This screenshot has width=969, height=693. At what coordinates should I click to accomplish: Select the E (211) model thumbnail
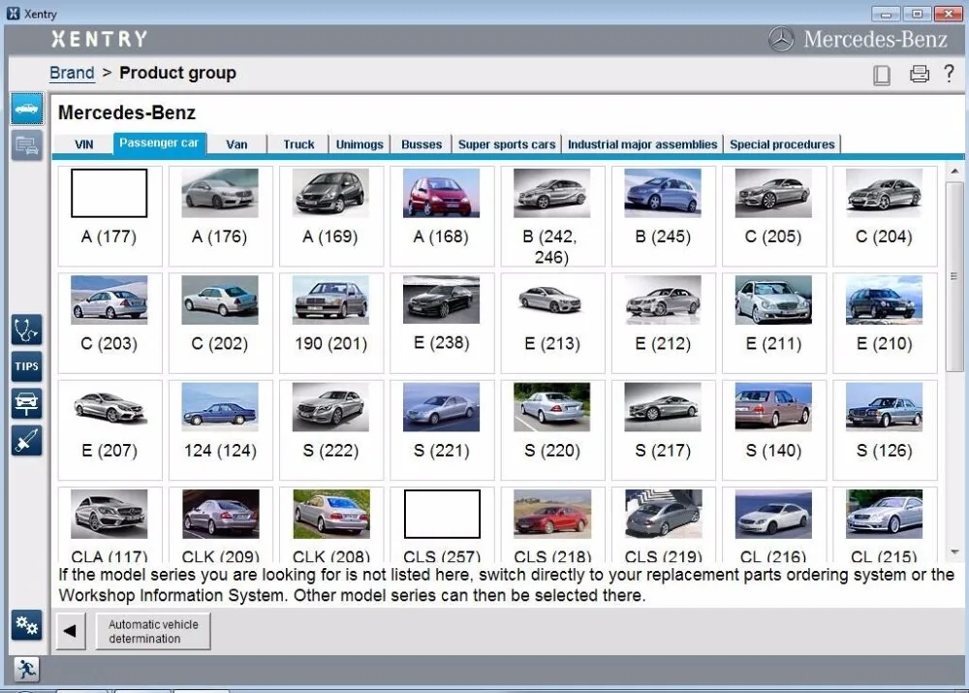pos(773,299)
